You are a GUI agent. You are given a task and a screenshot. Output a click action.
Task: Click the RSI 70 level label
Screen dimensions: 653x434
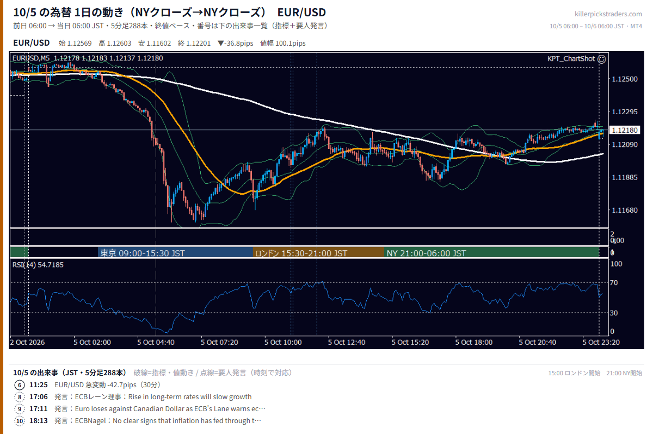tap(615, 283)
